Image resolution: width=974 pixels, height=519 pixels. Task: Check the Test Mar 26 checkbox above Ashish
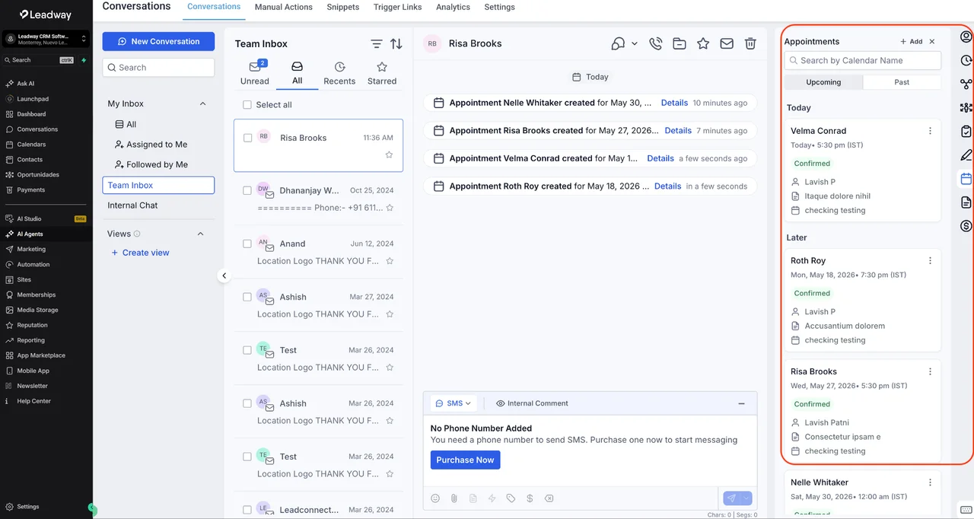247,350
